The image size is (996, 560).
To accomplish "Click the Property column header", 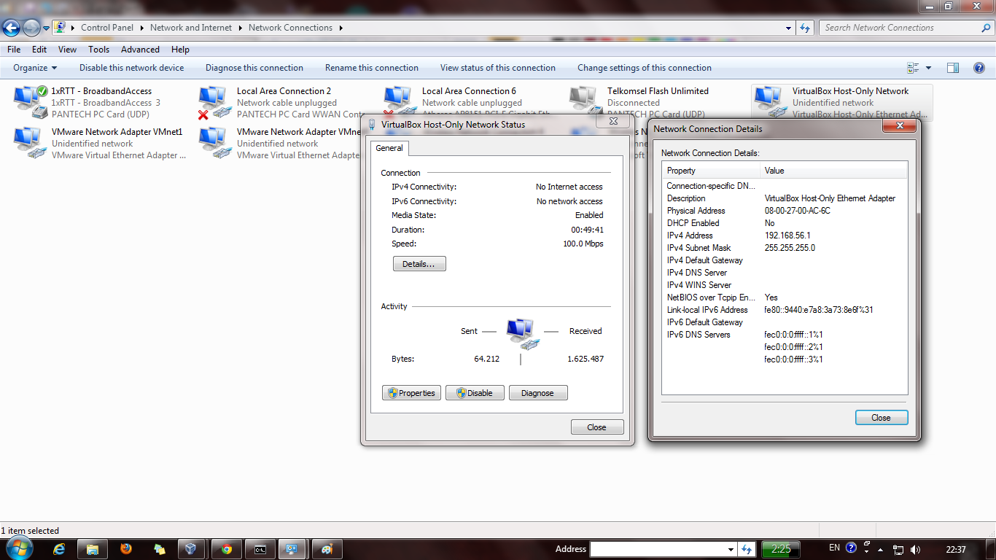I will point(711,171).
